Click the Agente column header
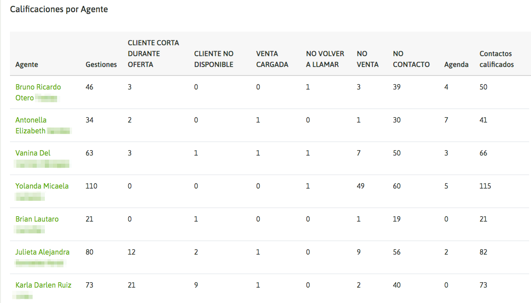The width and height of the screenshot is (531, 303). 27,65
